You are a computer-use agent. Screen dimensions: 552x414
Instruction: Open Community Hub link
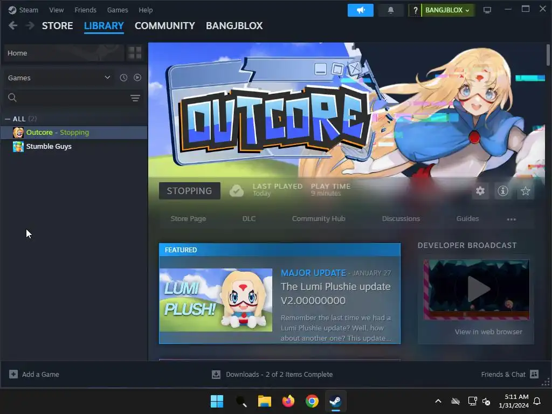click(x=319, y=219)
